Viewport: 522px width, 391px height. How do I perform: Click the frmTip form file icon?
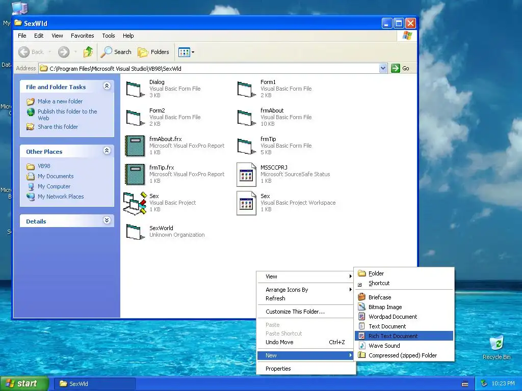[x=246, y=146]
